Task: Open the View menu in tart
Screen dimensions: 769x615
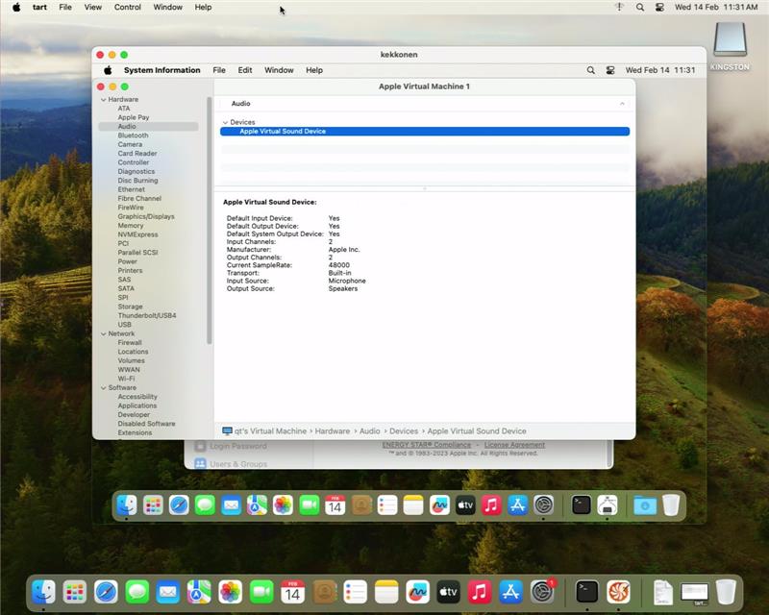Action: (x=92, y=8)
